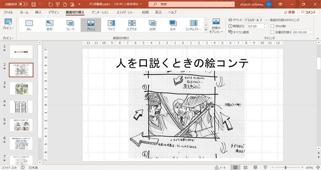Viewport: 321px width, 170px height.
Task: Start slideshow from the quick access presentation icon
Action: point(58,4)
